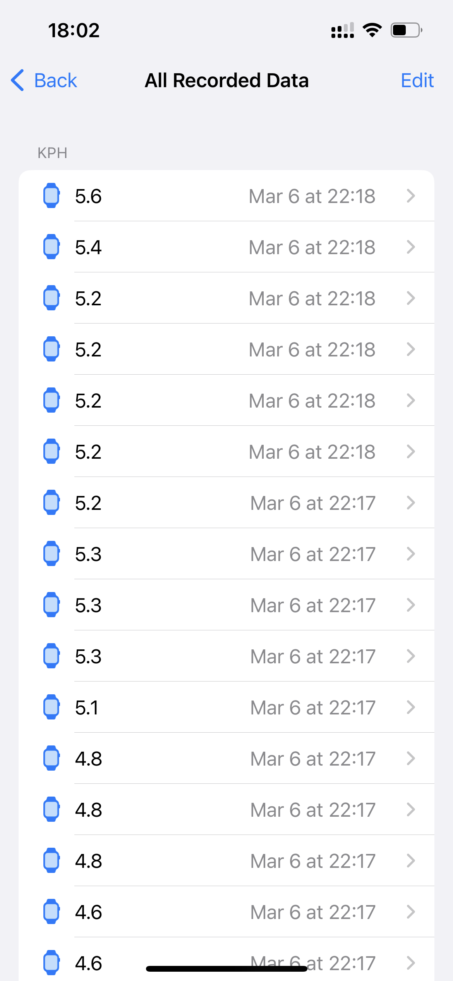
Task: Tap the watch icon beside 5.1 entry
Action: (x=51, y=707)
